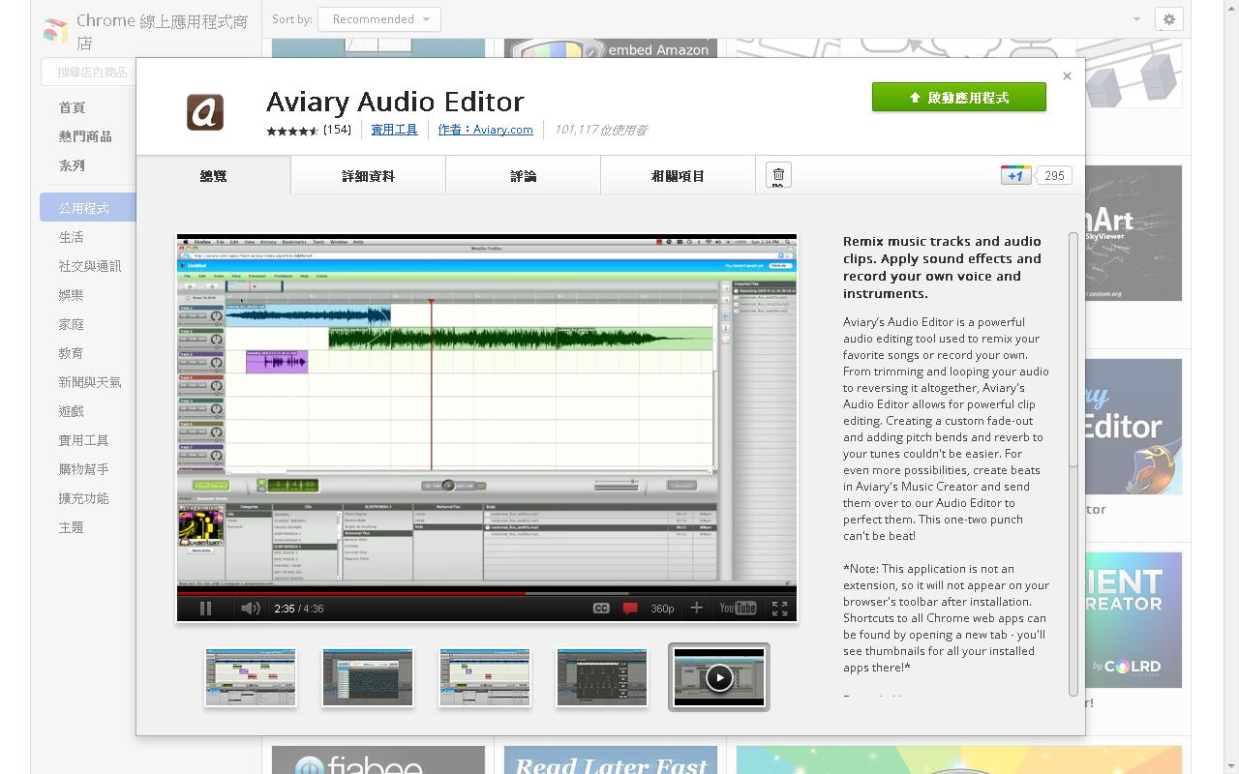The width and height of the screenshot is (1239, 774).
Task: Click the trash icon to remove app
Action: click(778, 175)
